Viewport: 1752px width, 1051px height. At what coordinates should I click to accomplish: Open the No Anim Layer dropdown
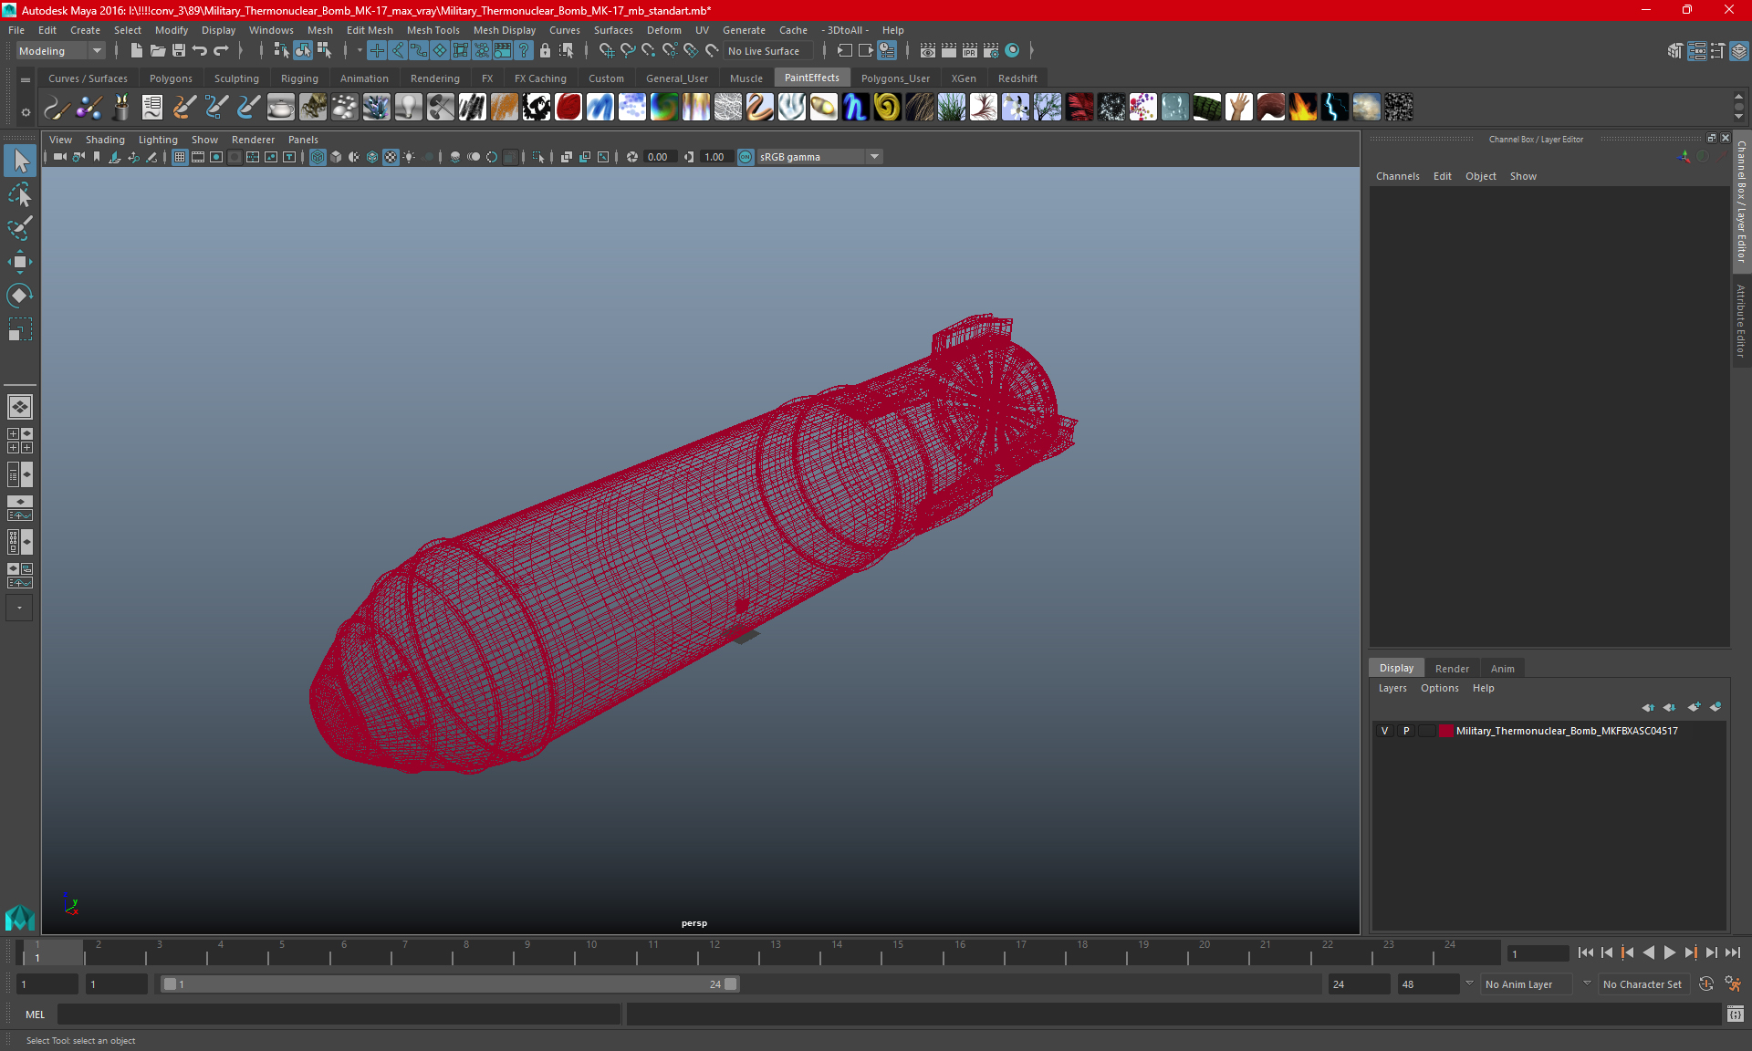1526,984
